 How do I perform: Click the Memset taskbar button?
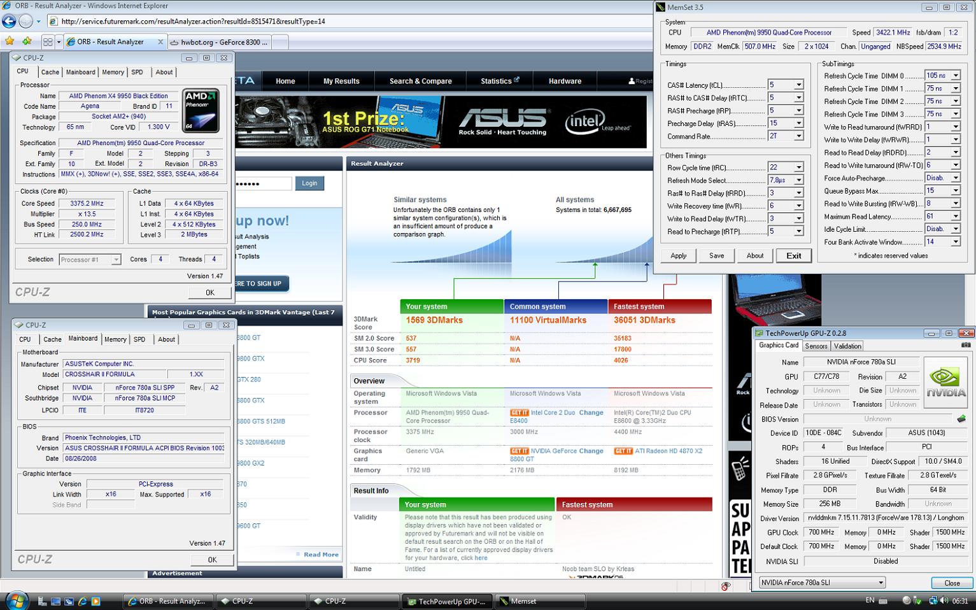pos(539,601)
